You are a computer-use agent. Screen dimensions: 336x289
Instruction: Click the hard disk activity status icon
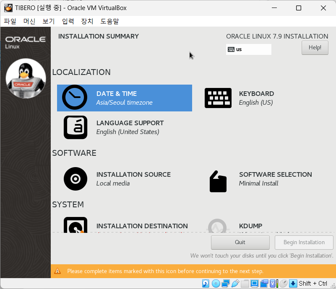pos(206,284)
